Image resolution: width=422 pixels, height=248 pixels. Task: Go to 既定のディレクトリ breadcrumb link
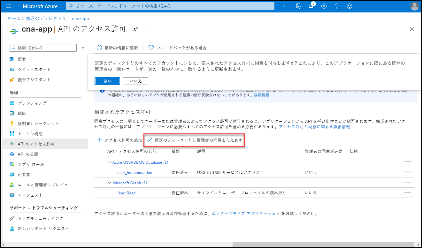(x=46, y=19)
